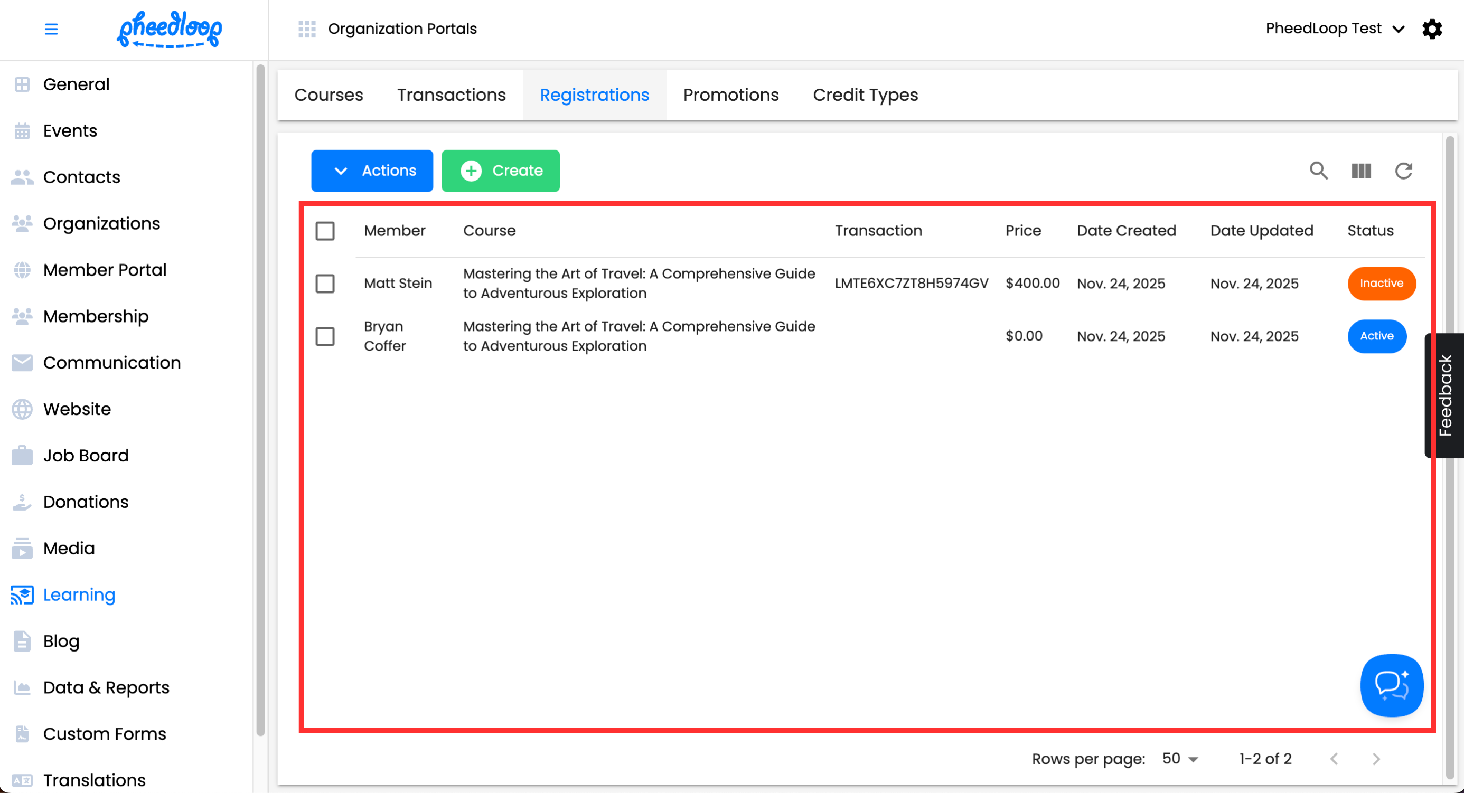Image resolution: width=1464 pixels, height=793 pixels.
Task: Toggle the hamburger sidebar menu
Action: click(x=51, y=29)
